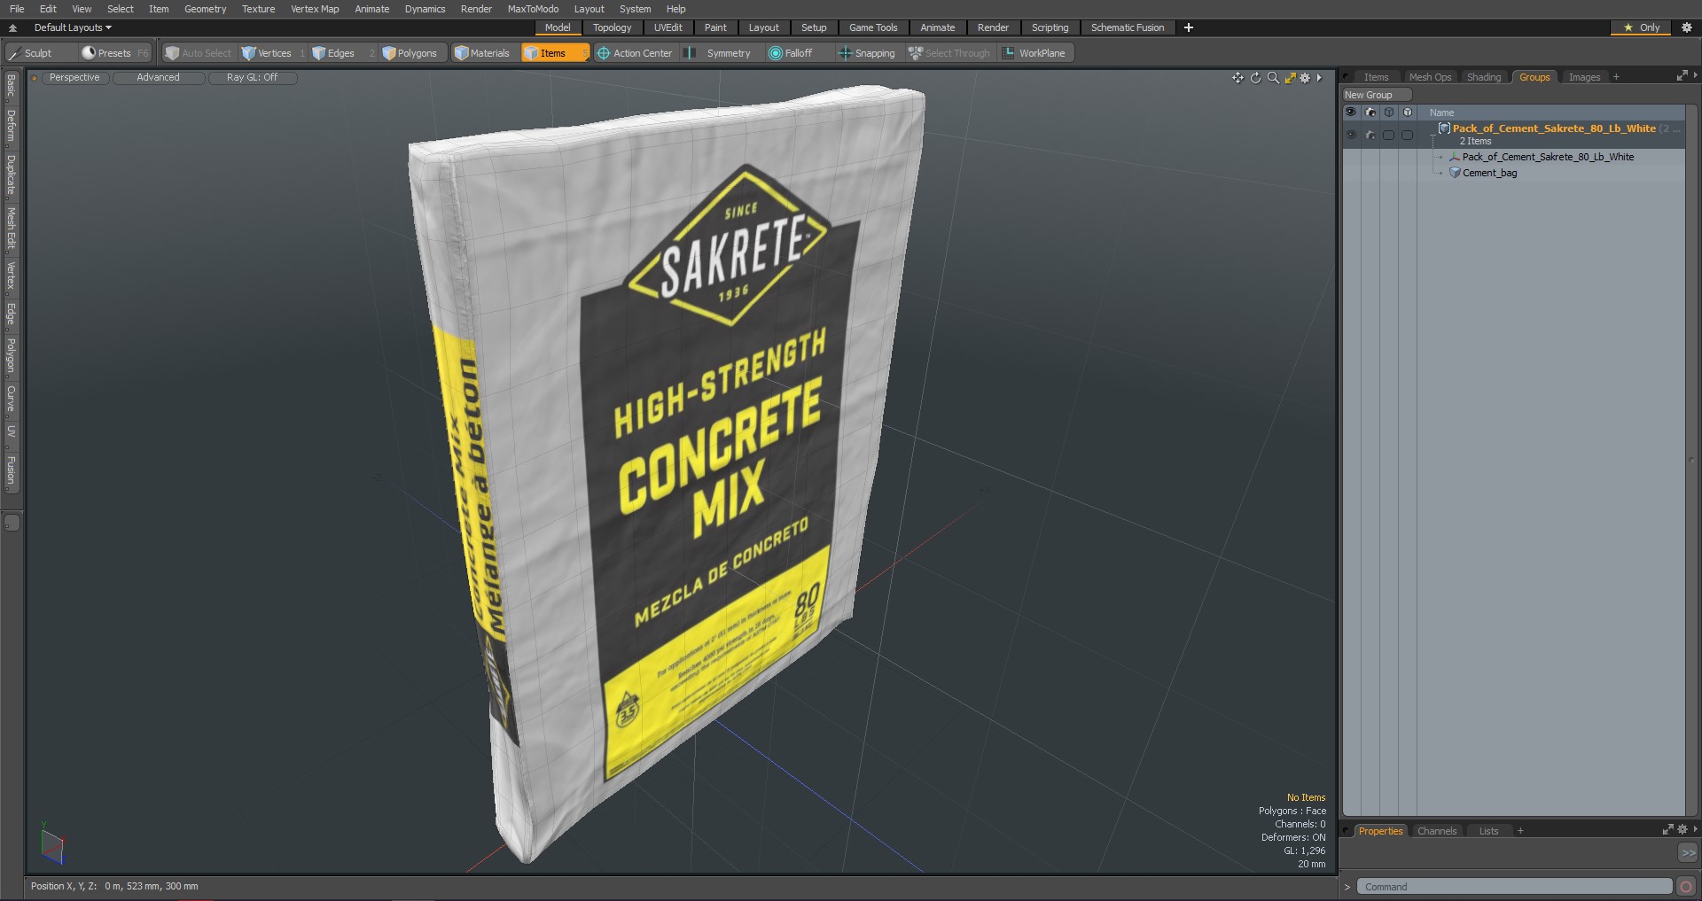Open the Action Center options
Screen dimensions: 1702x901
click(x=635, y=53)
